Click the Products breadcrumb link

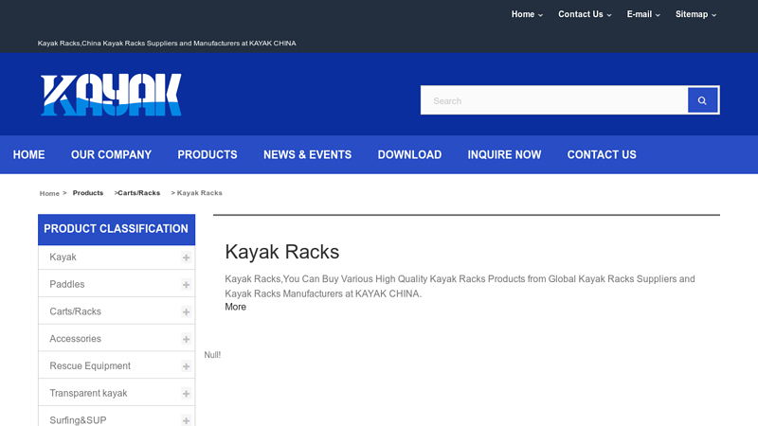[88, 193]
